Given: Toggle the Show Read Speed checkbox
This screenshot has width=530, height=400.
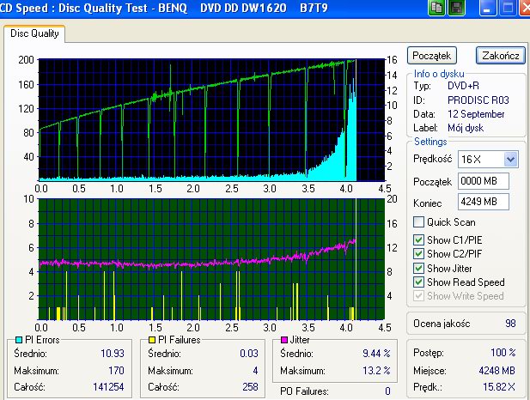Looking at the screenshot, I should pos(418,282).
